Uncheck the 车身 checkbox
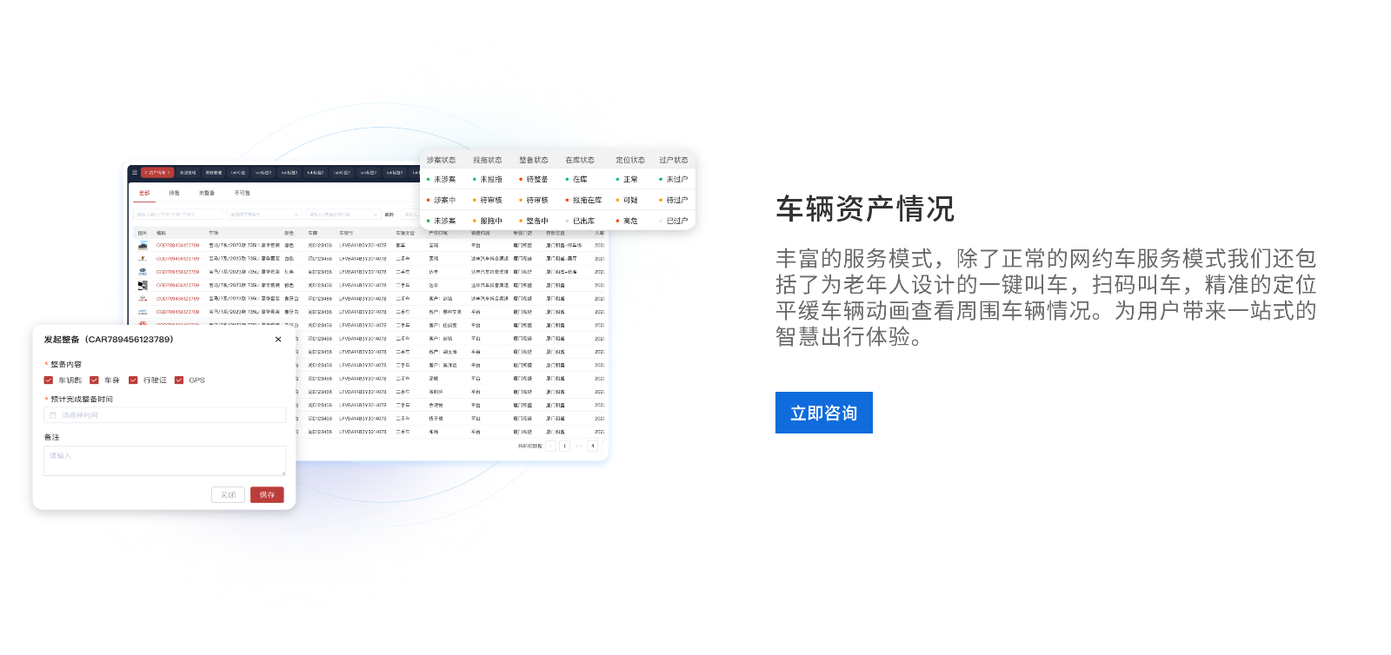Screen dimensions: 1391x655 click(94, 380)
